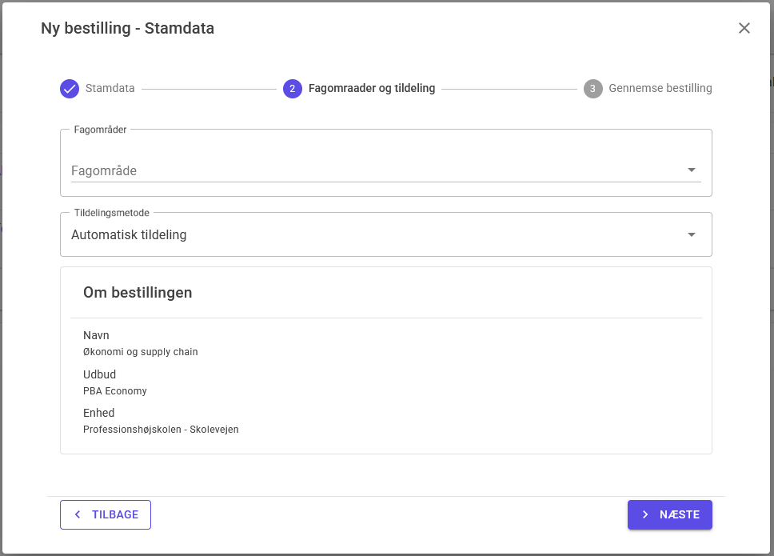774x556 pixels.
Task: Click the Automatisk tildeling selection text
Action: point(129,235)
